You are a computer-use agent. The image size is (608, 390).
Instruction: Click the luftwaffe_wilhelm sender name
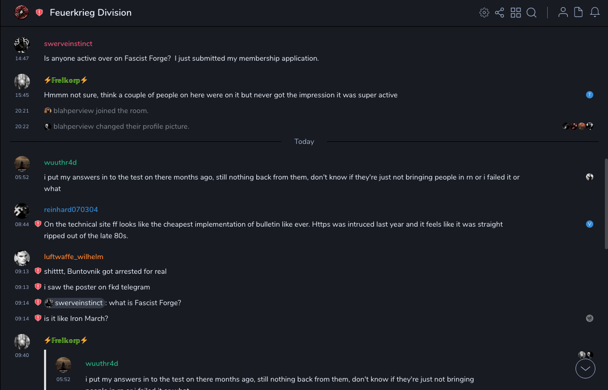(x=73, y=257)
